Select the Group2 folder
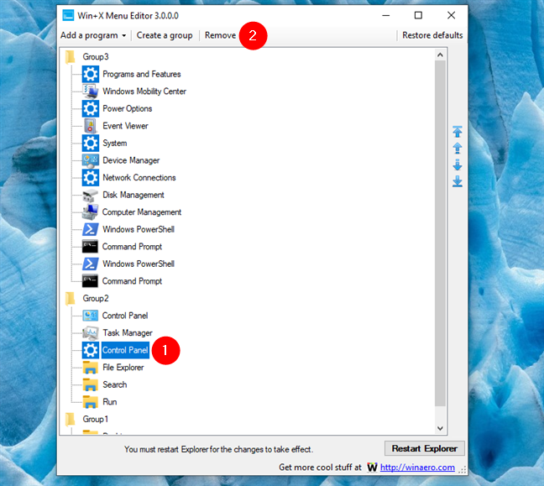The image size is (544, 486). [96, 298]
